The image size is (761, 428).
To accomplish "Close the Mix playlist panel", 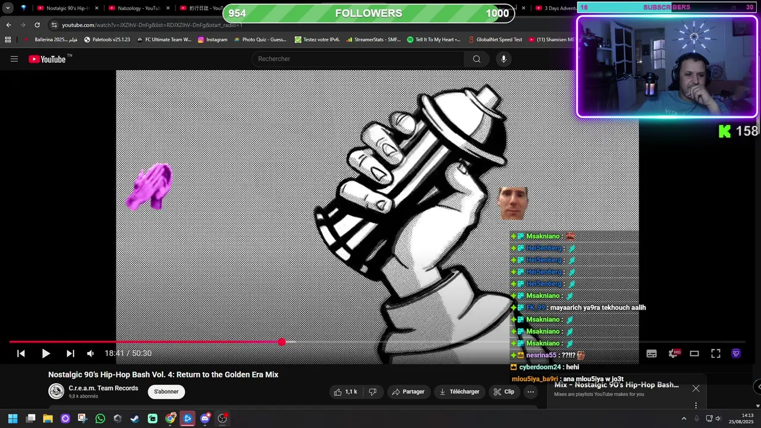I will (x=696, y=388).
